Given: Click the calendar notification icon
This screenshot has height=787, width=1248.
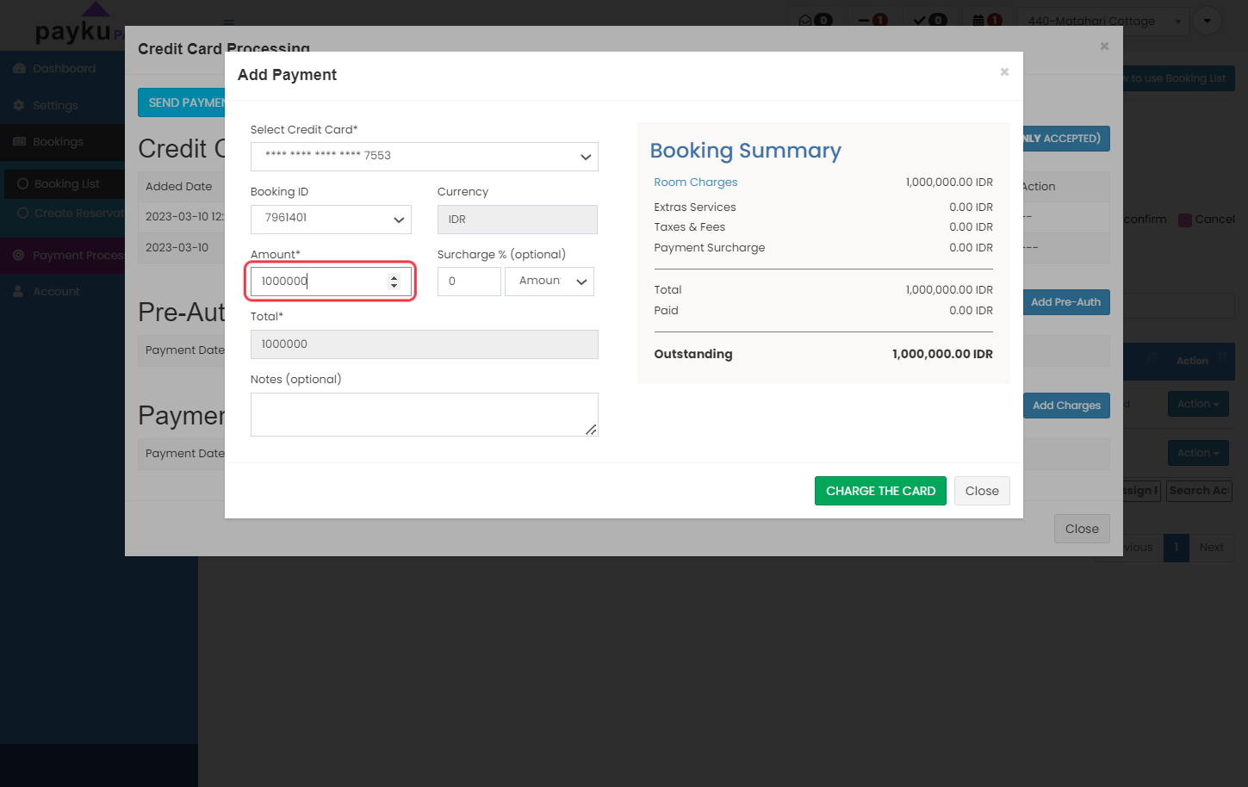Looking at the screenshot, I should 978,21.
